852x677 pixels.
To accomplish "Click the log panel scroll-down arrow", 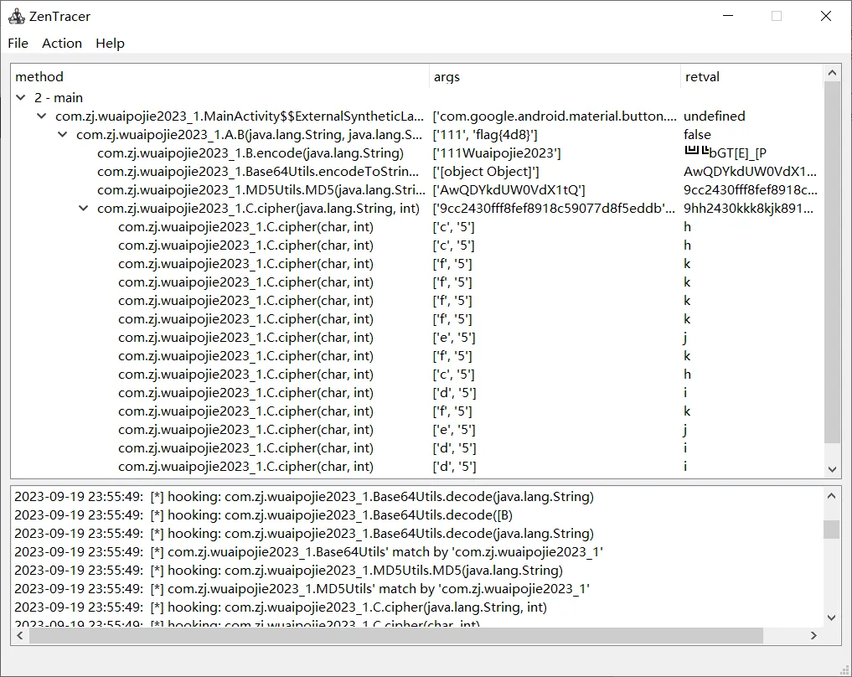I will point(831,618).
